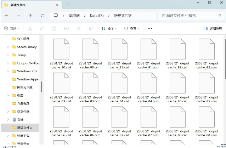Click Data (D:) in the breadcrumb

(97, 16)
